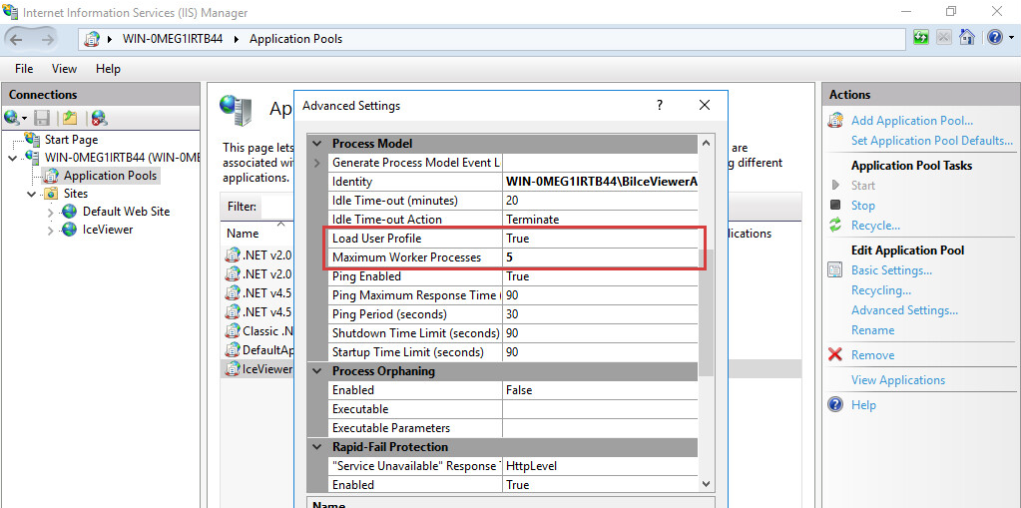
Task: Select Process Orphaning Enabled False value
Action: tap(600, 390)
